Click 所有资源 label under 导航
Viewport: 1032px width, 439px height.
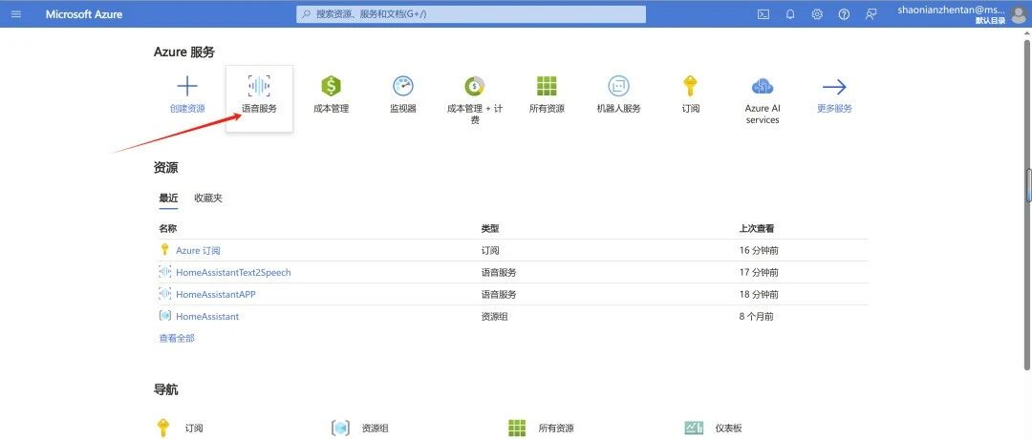556,429
